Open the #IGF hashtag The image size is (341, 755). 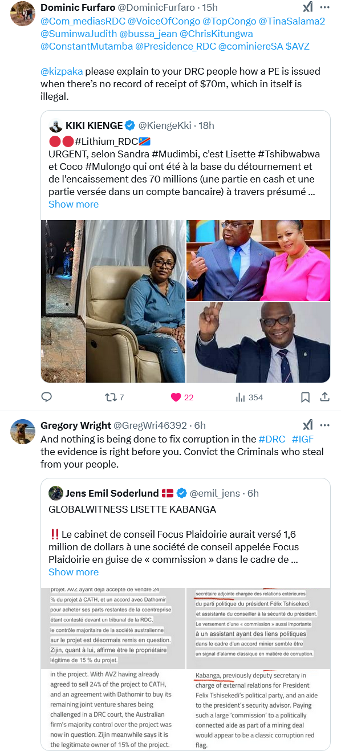pos(303,439)
